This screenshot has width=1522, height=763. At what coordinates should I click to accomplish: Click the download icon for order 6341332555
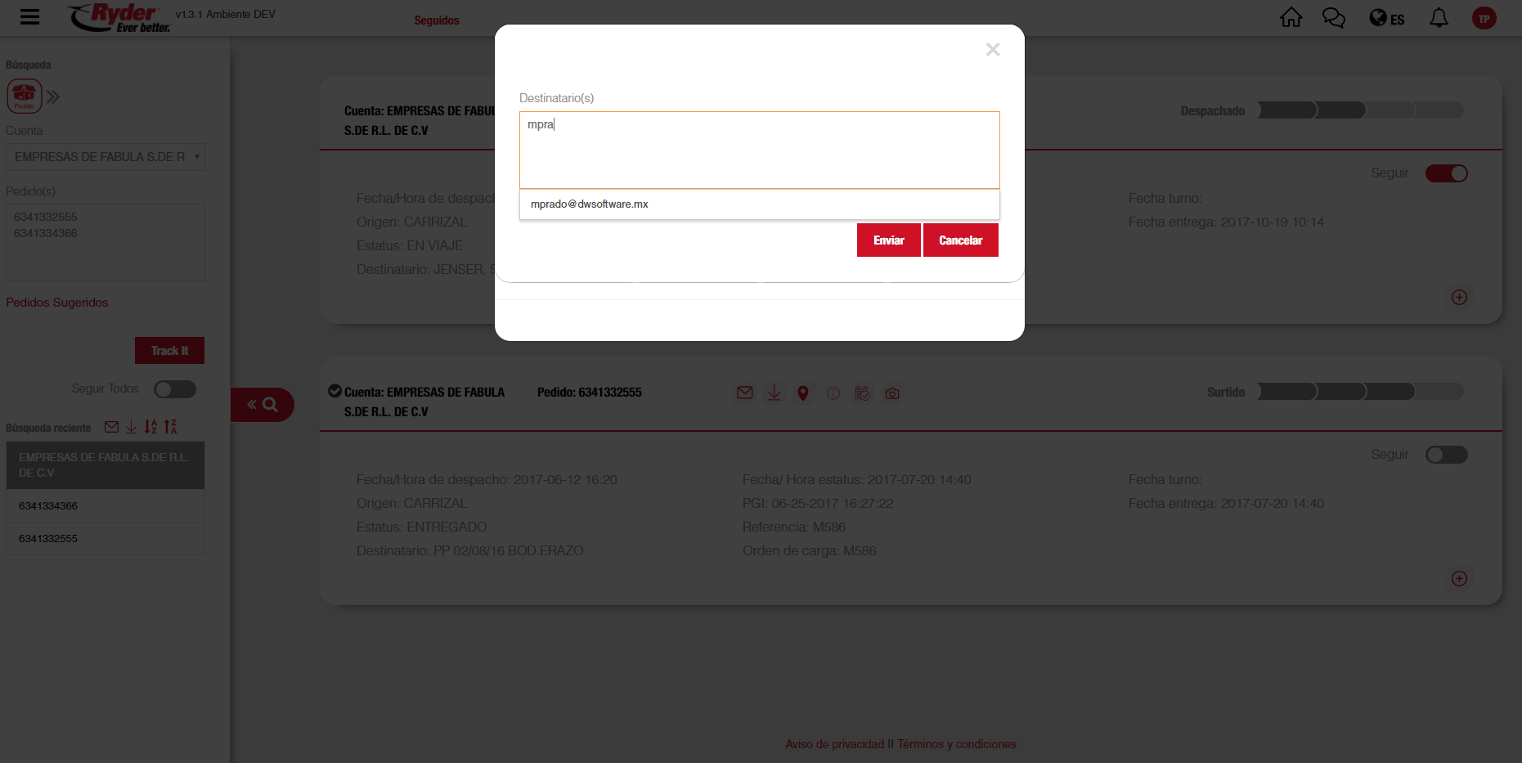(774, 393)
